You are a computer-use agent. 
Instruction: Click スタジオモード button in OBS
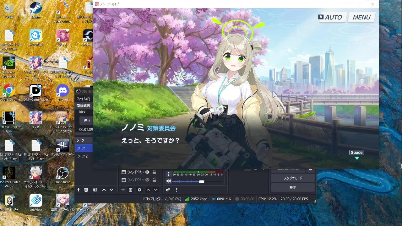[x=293, y=178]
